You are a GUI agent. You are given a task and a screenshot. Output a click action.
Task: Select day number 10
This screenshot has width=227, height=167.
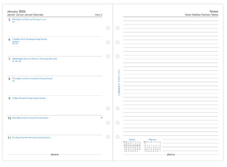[9, 118]
